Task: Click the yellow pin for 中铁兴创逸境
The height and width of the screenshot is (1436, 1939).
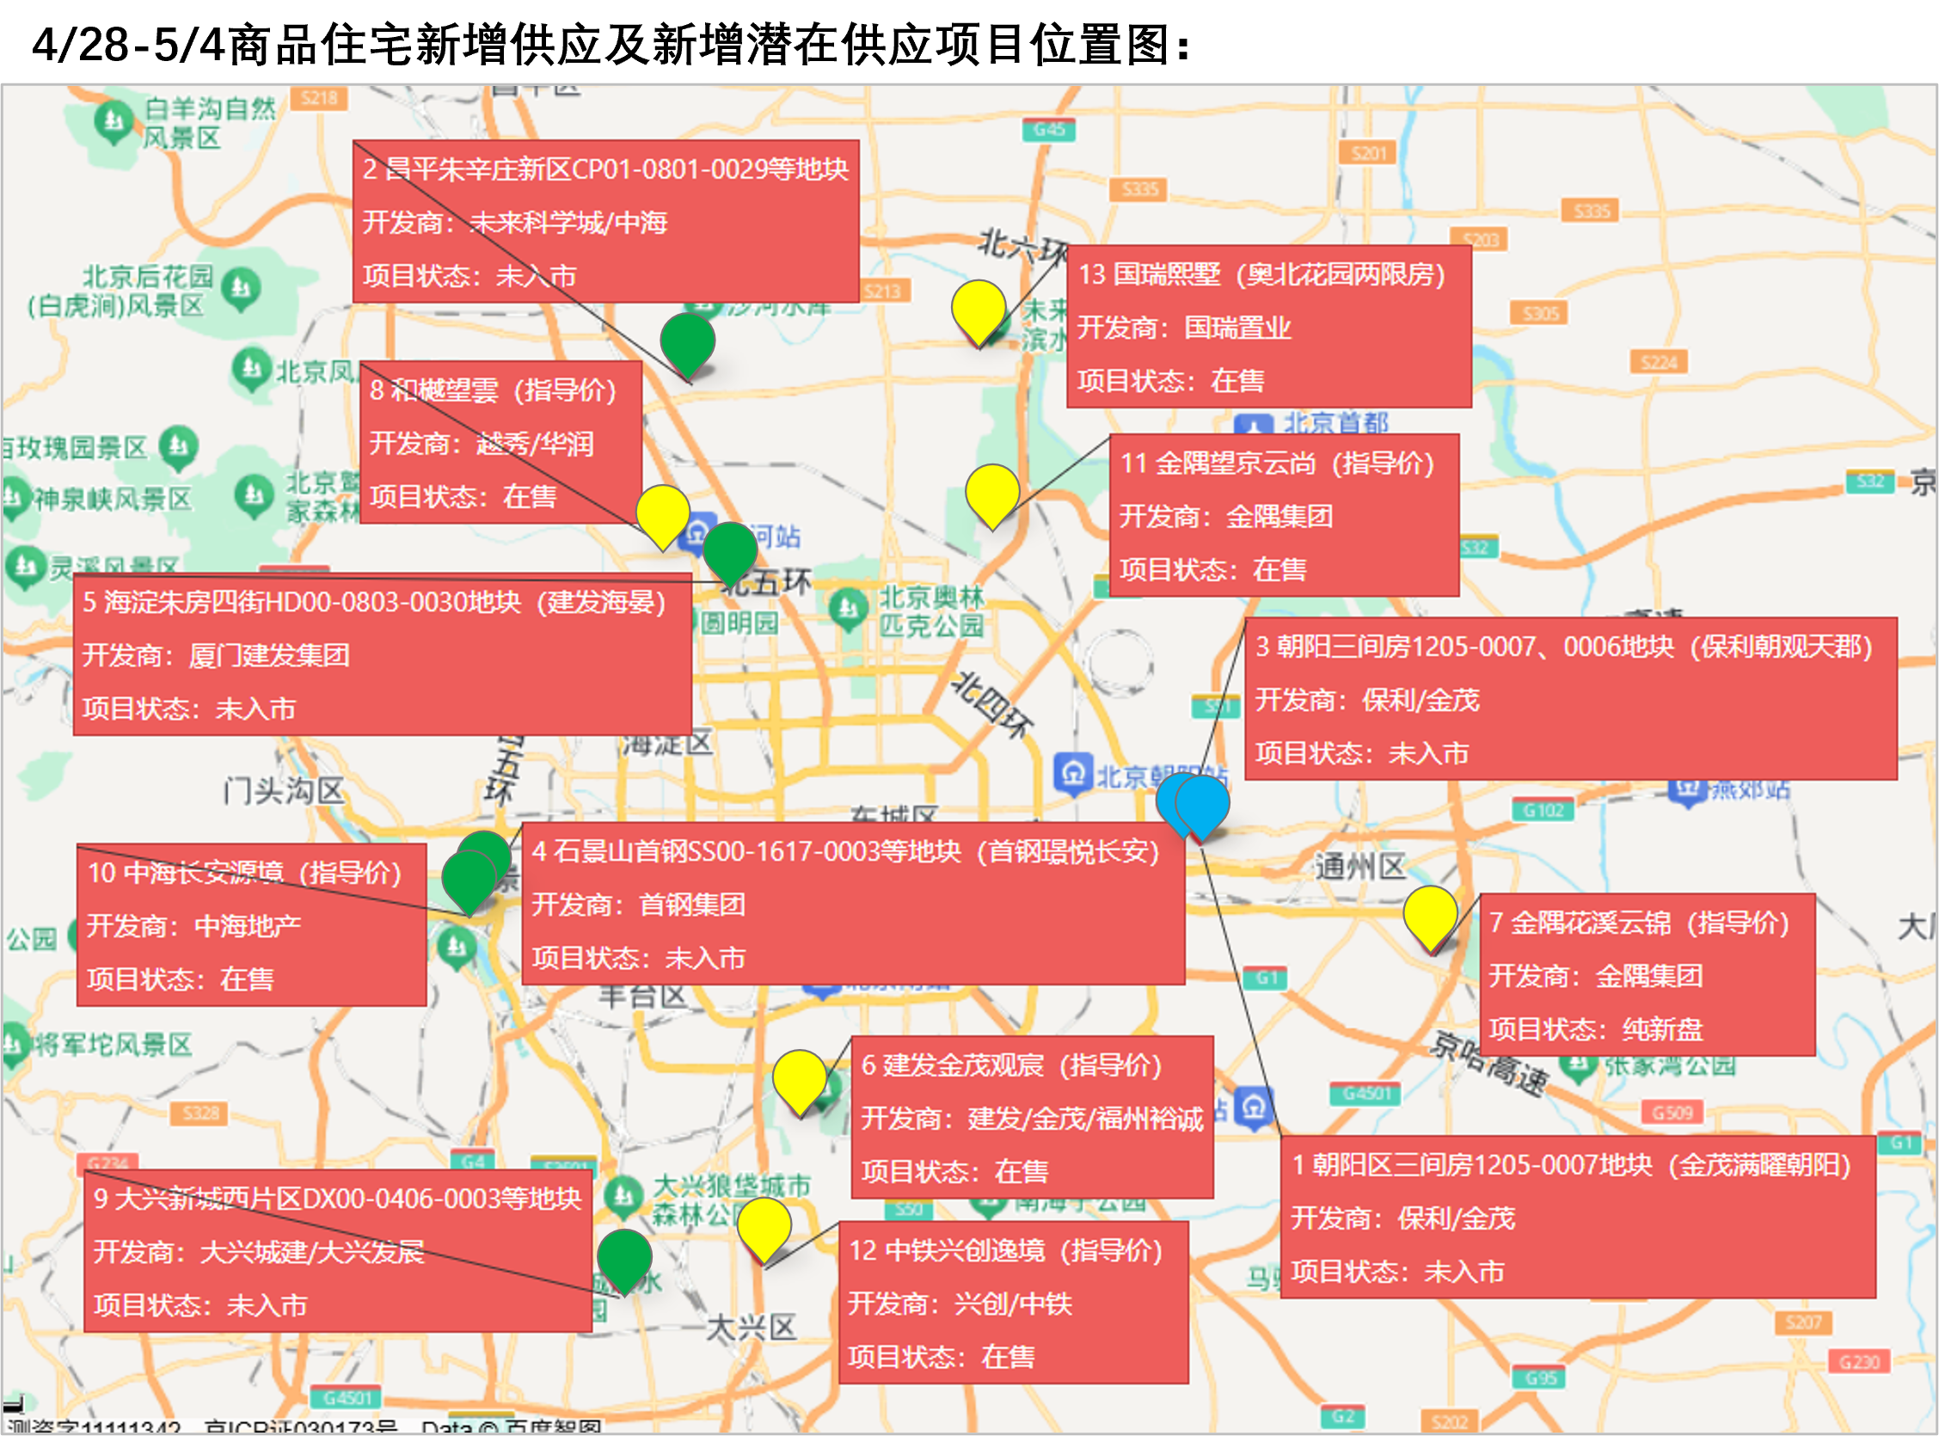Action: pos(764,1230)
